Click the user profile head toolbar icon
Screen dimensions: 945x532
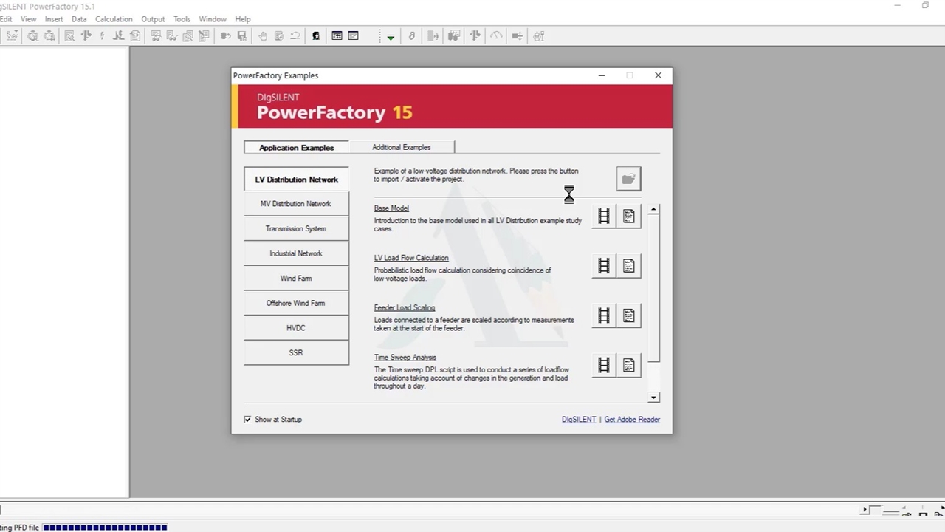point(316,35)
